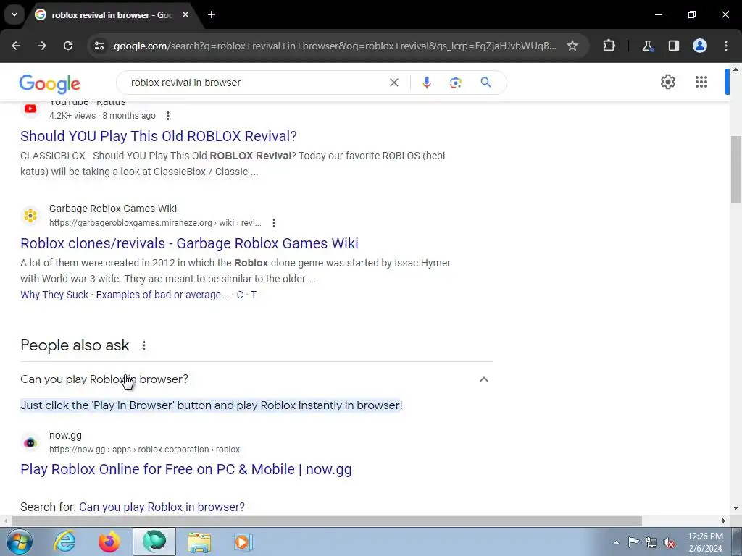The image size is (742, 556).
Task: Open the tab search dropdown arrow
Action: (x=14, y=14)
